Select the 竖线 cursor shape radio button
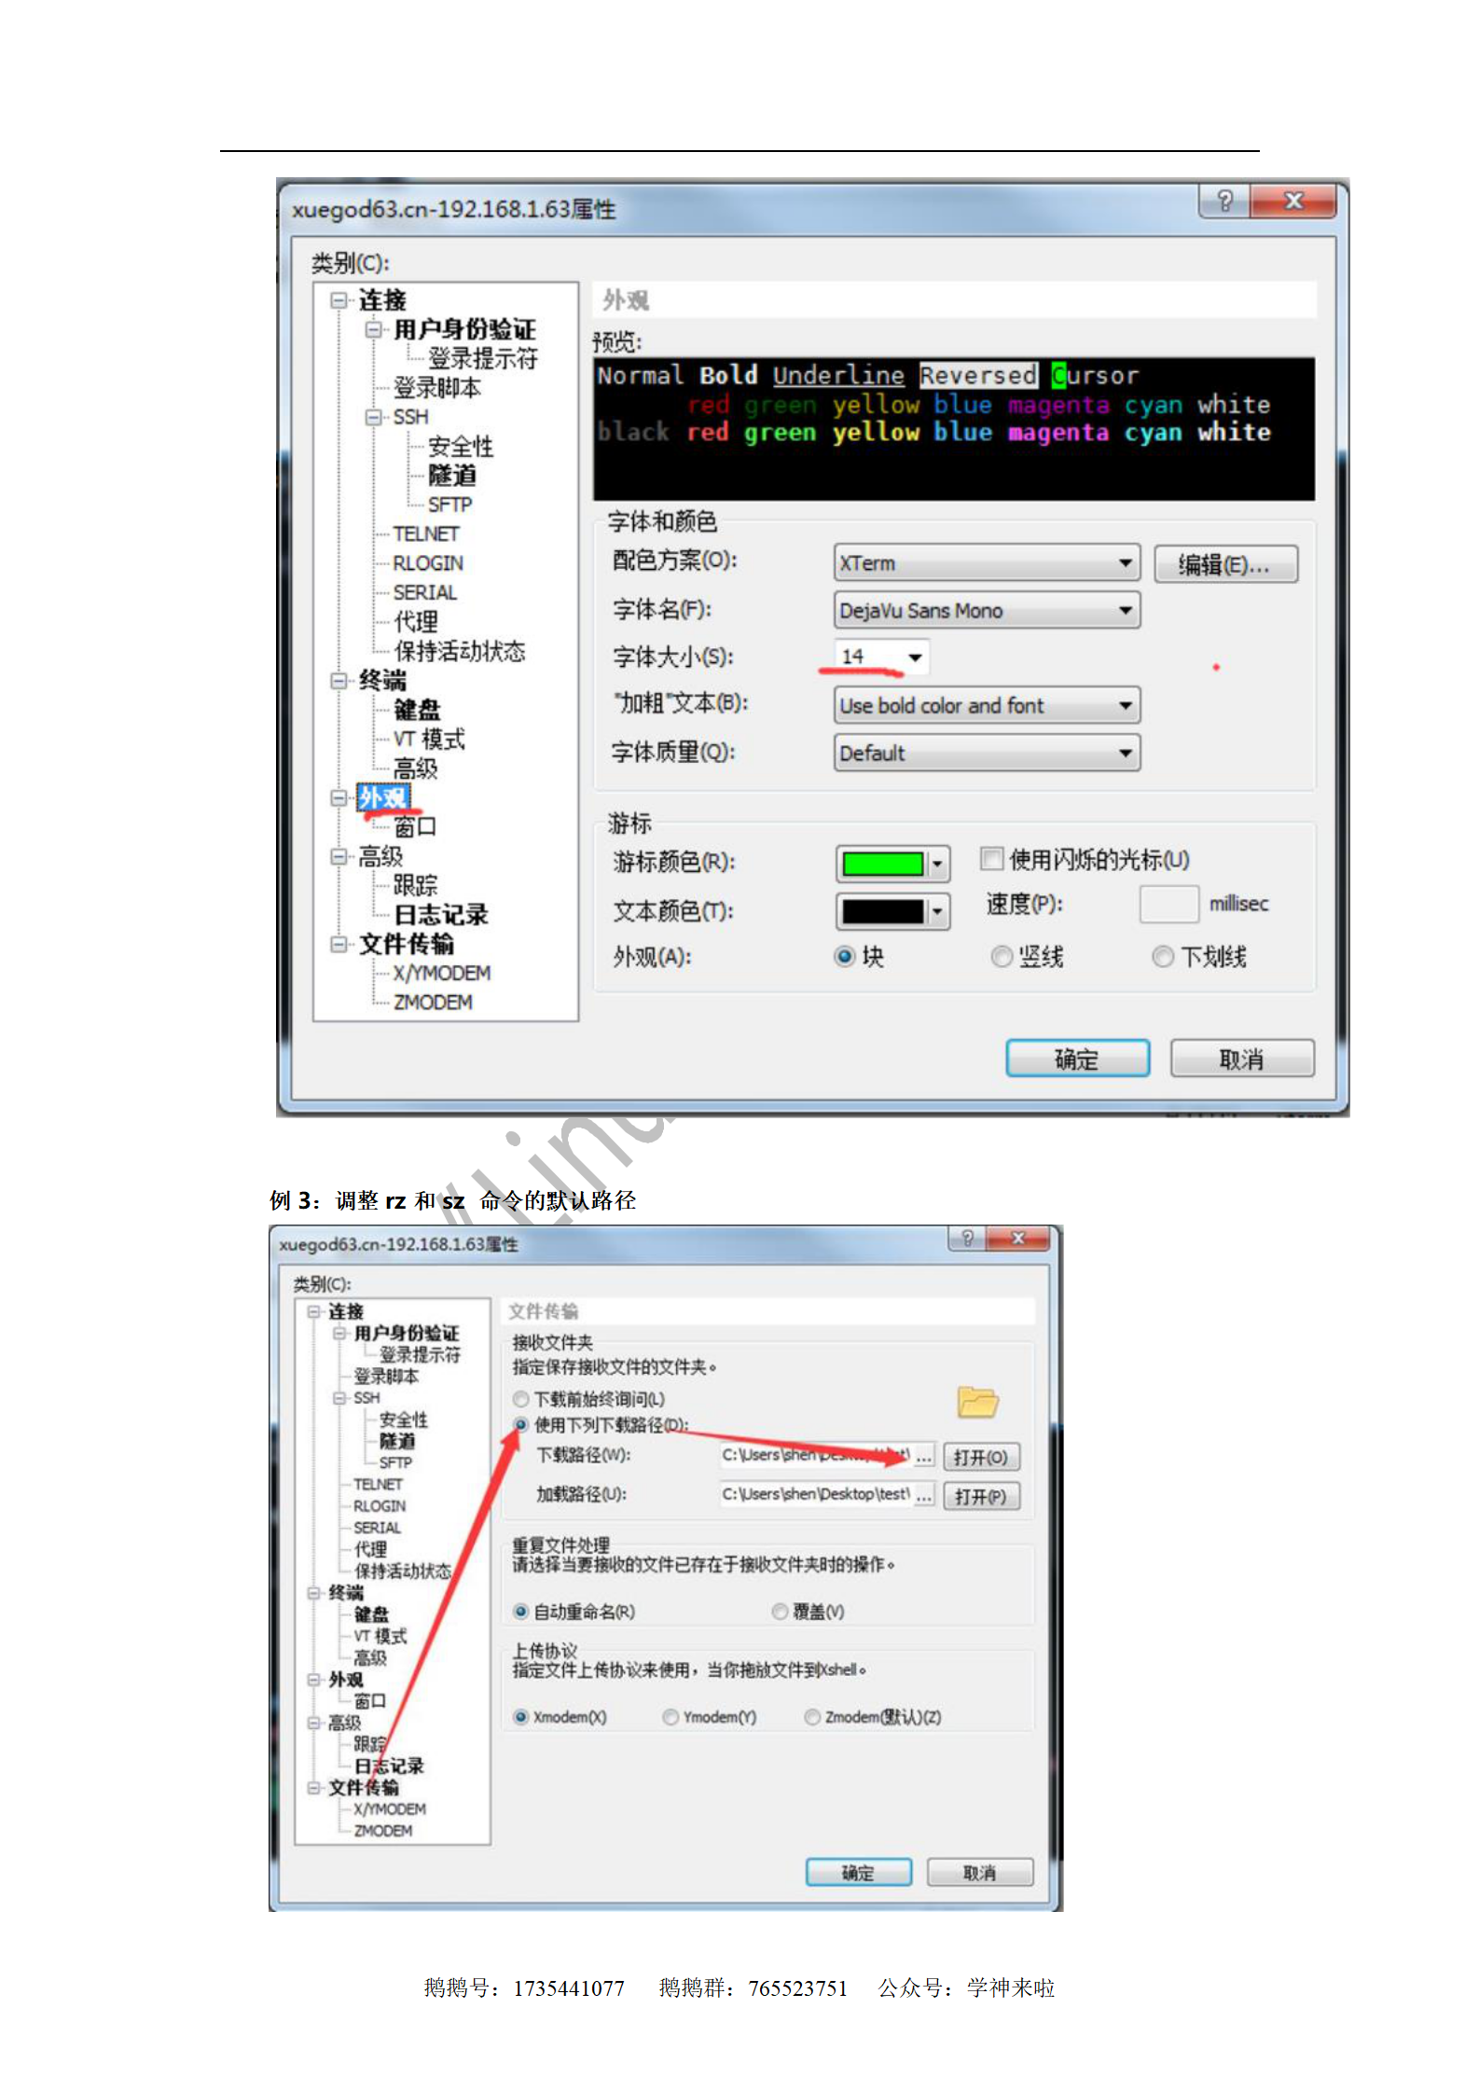This screenshot has width=1479, height=2091. (x=1002, y=956)
